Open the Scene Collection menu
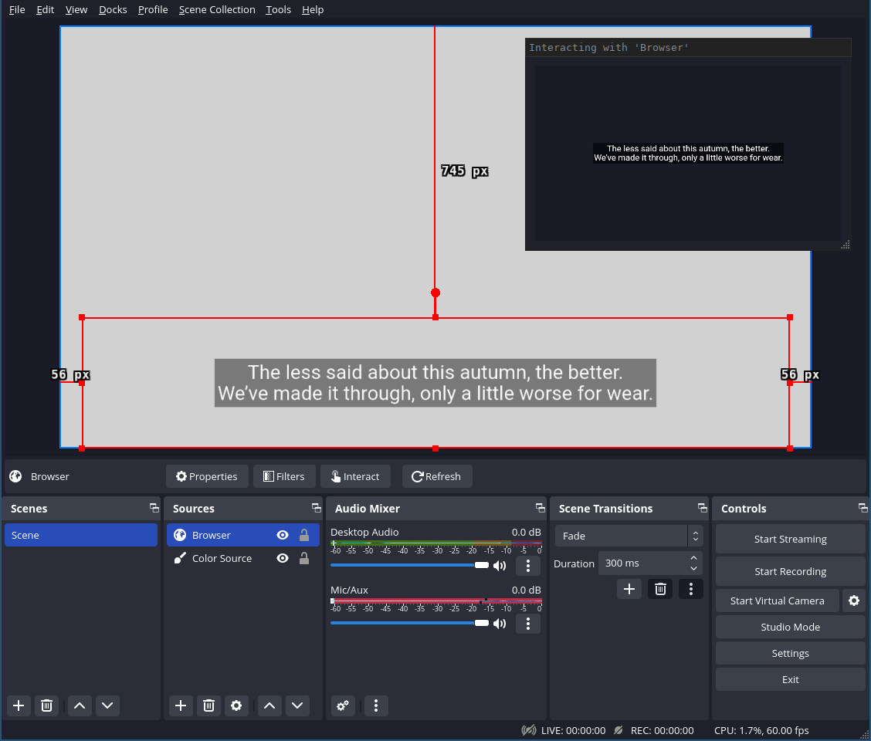Screen dimensions: 871x741 [217, 9]
